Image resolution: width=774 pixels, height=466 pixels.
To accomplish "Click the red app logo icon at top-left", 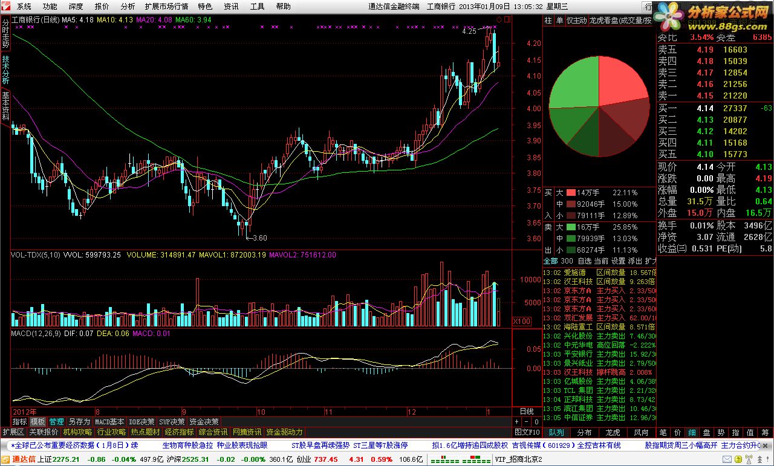I will pyautogui.click(x=6, y=7).
